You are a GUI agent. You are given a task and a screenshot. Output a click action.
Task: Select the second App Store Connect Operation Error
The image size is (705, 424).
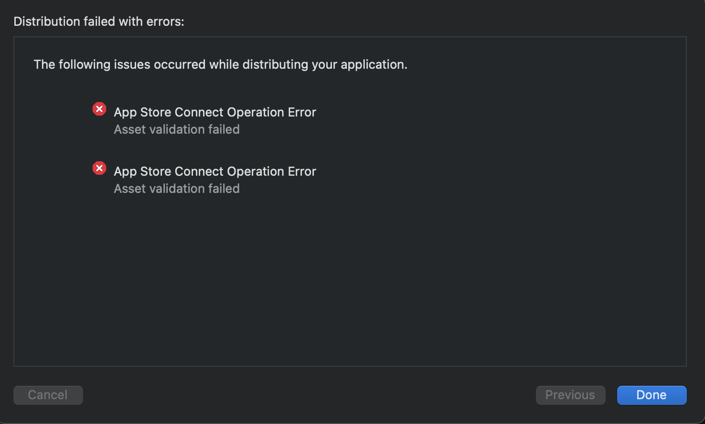[x=215, y=171]
